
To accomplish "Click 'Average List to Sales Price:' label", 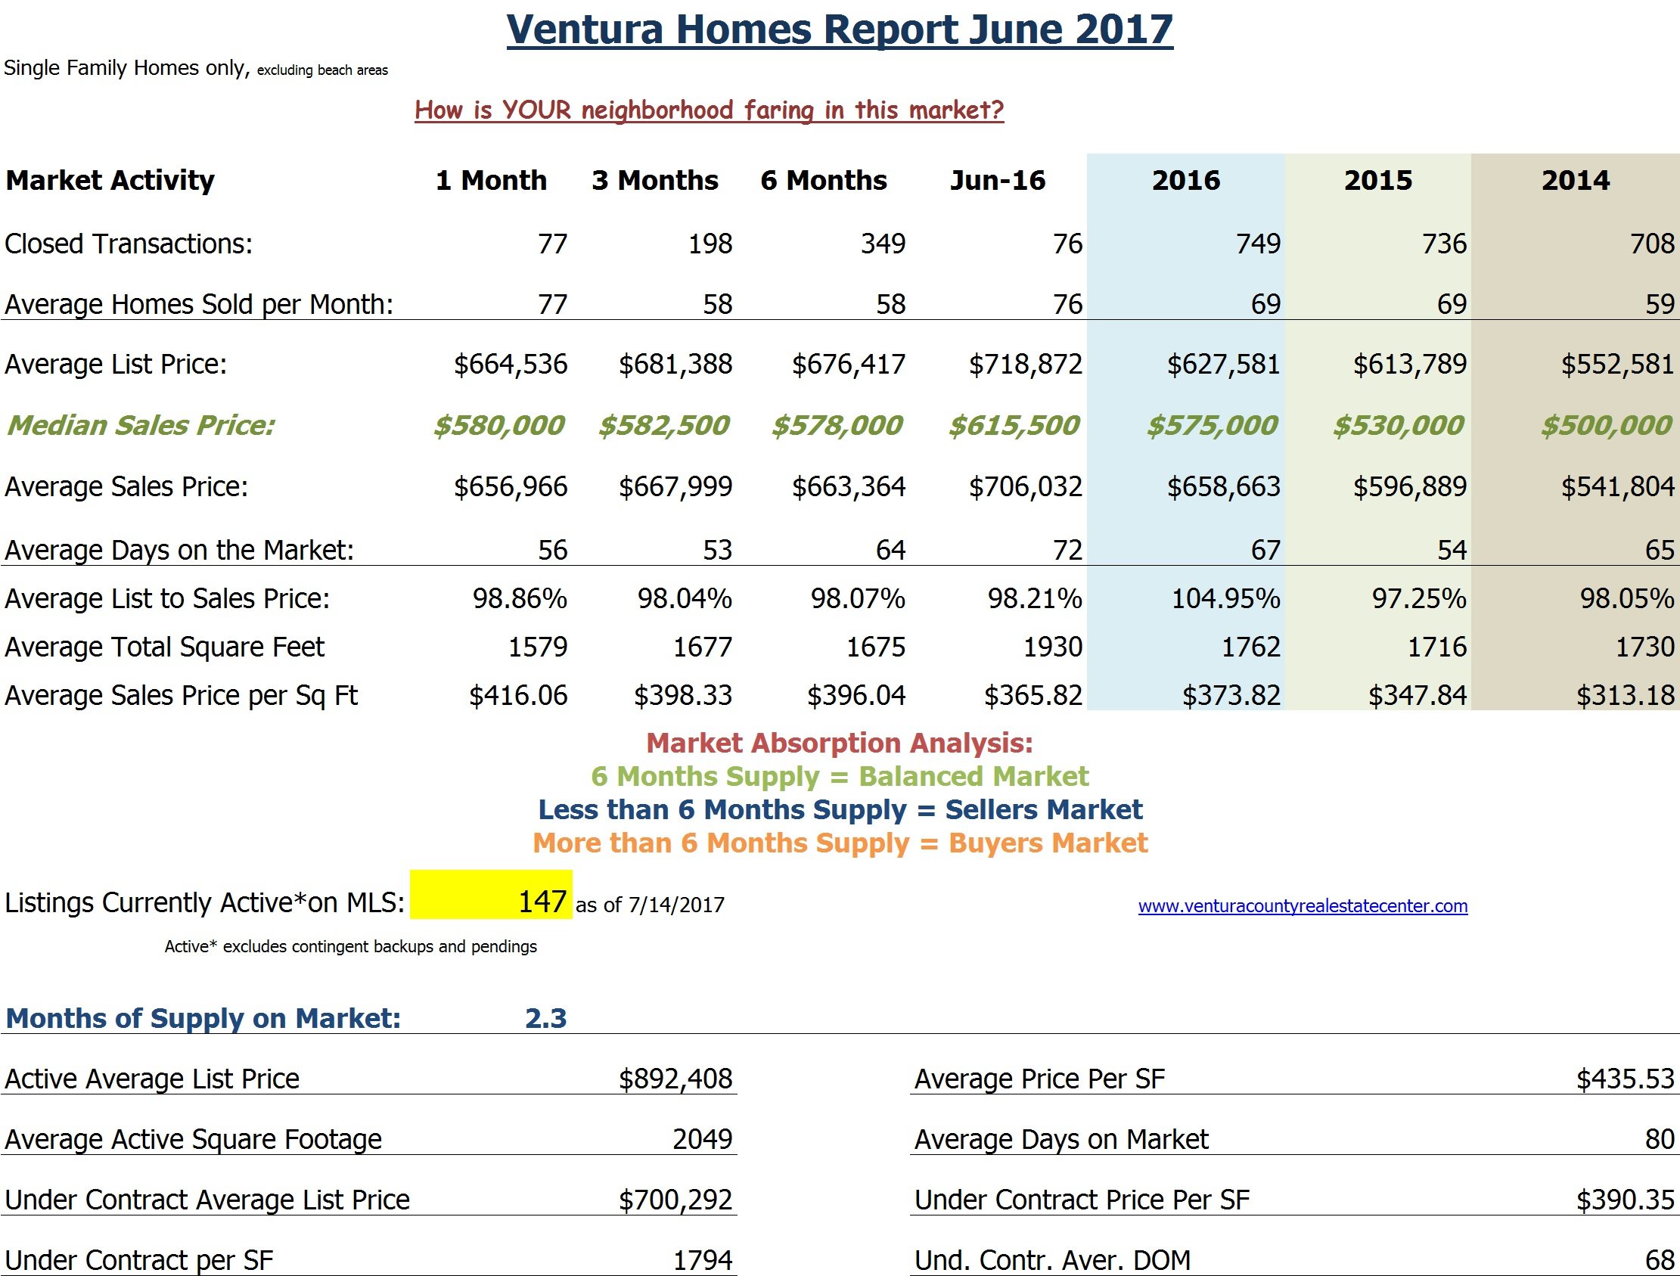I will coord(167,598).
